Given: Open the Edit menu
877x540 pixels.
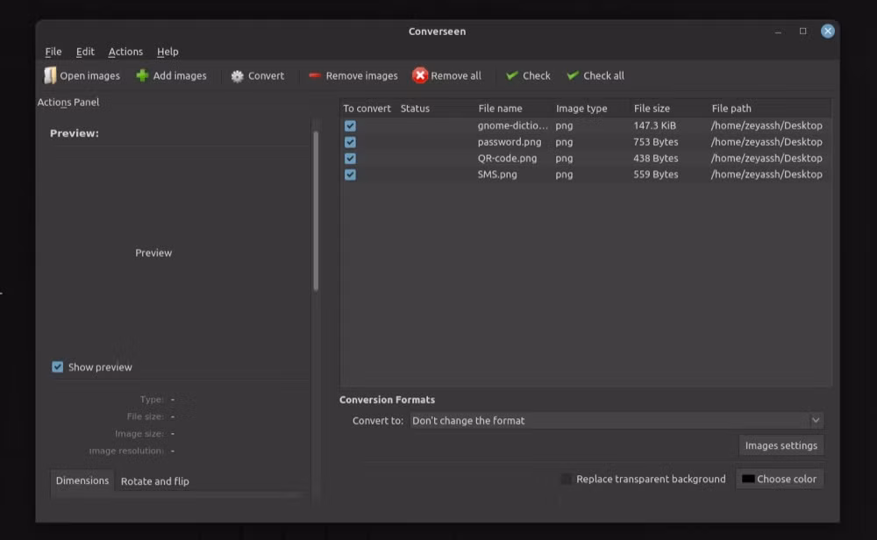Looking at the screenshot, I should (x=85, y=52).
